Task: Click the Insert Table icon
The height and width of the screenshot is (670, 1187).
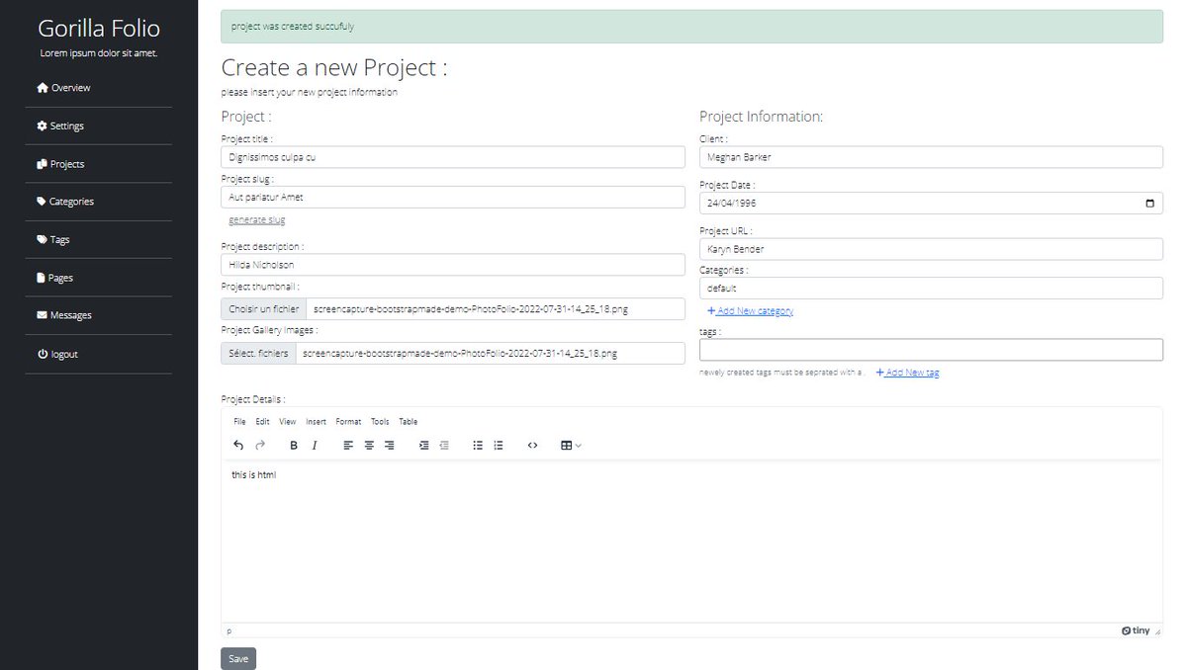Action: click(566, 445)
